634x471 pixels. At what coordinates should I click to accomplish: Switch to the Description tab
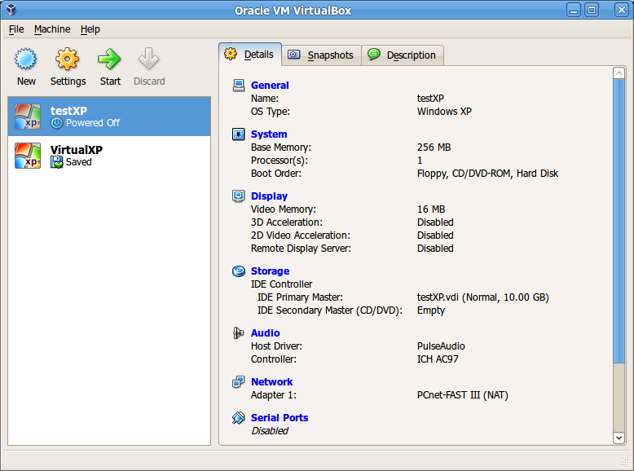pos(403,55)
